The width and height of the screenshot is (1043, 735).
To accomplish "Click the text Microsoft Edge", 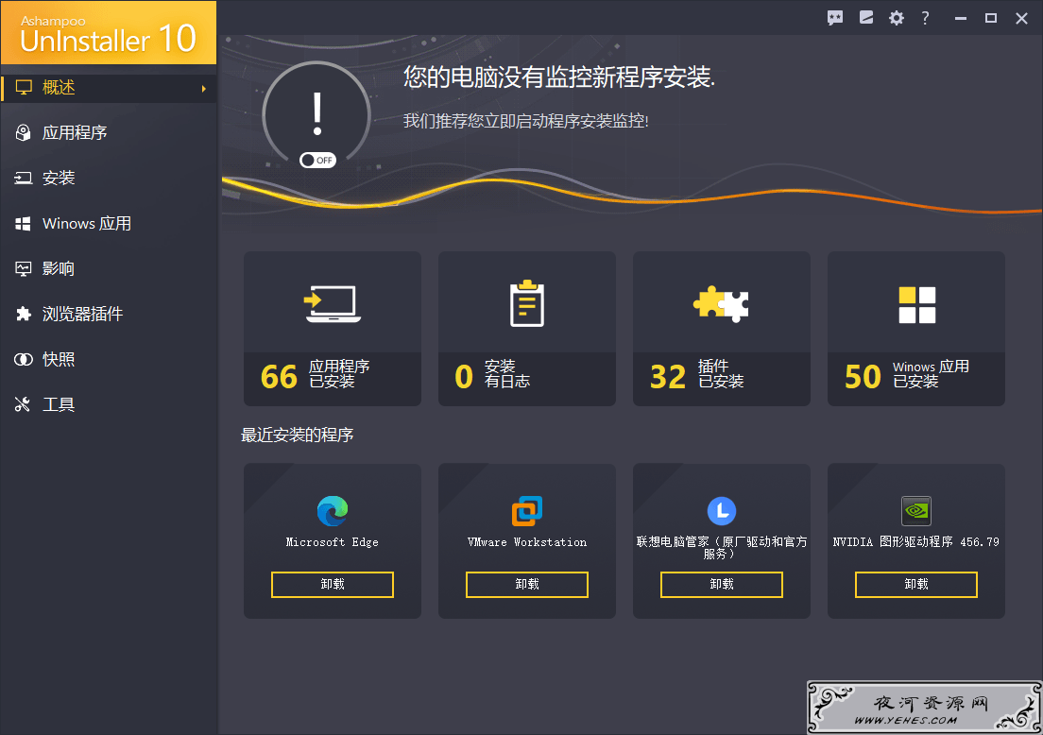I will coord(333,542).
